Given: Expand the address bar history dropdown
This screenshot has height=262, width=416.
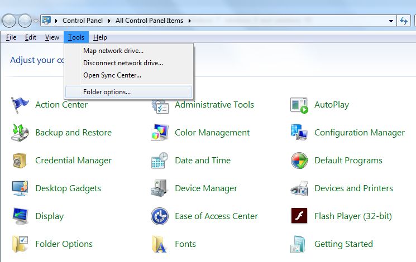Looking at the screenshot, I should tap(391, 21).
